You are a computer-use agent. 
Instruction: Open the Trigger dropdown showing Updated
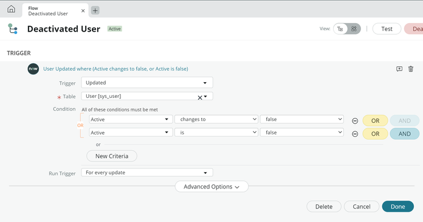(x=147, y=83)
